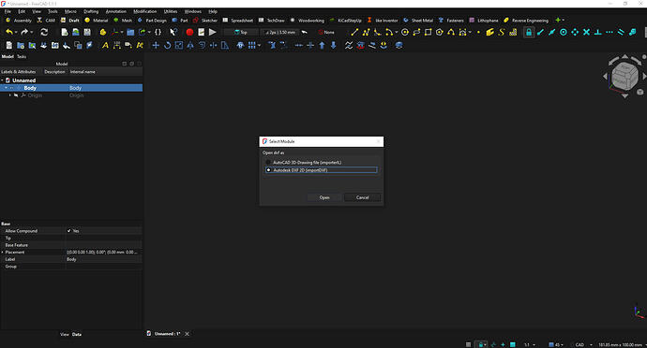This screenshot has width=647, height=348.
Task: Select the Draft ShapeString S tool
Action: (502, 32)
